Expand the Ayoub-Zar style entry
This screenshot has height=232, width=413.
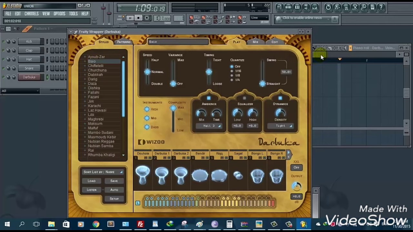[x=85, y=57]
